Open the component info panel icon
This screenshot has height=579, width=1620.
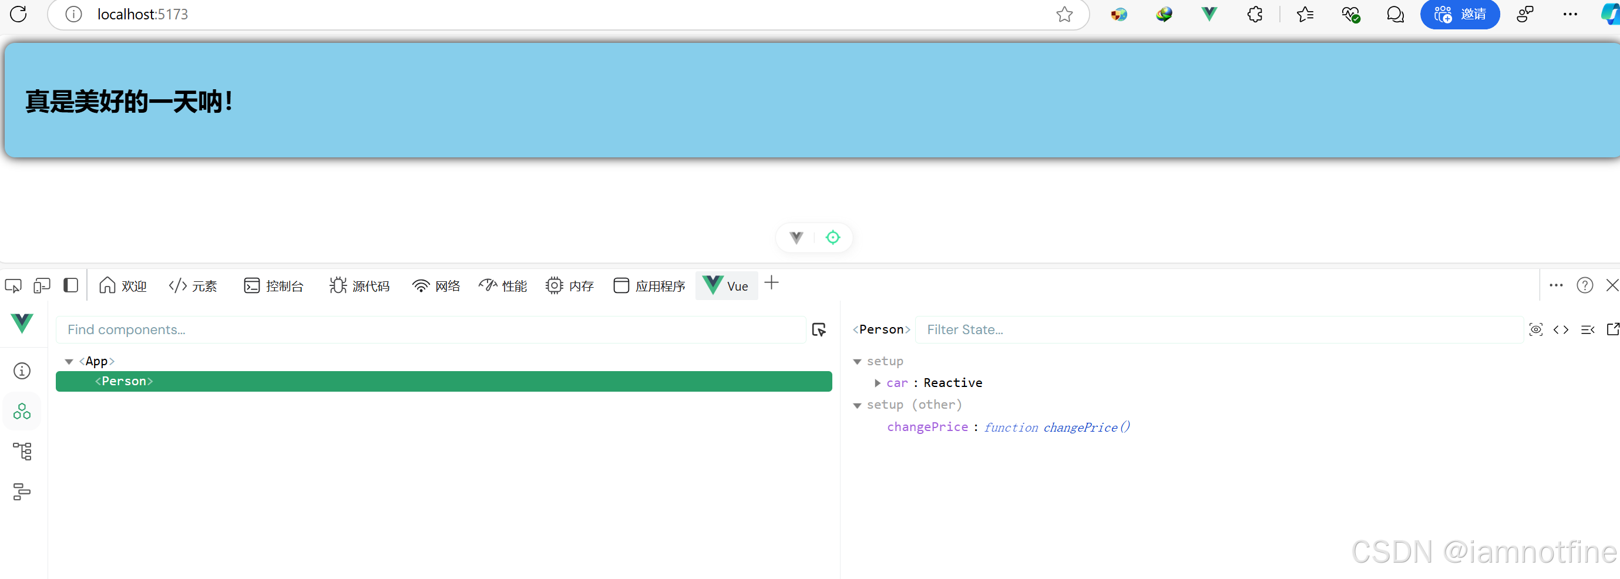pyautogui.click(x=21, y=371)
